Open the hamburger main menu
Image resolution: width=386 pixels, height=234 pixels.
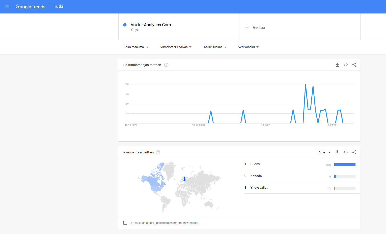pyautogui.click(x=7, y=7)
